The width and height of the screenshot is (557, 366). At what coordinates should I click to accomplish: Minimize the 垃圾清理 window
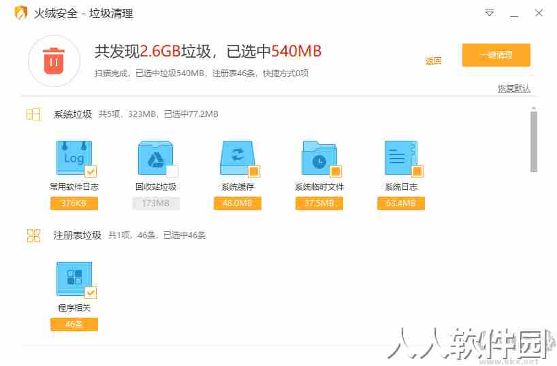(514, 16)
